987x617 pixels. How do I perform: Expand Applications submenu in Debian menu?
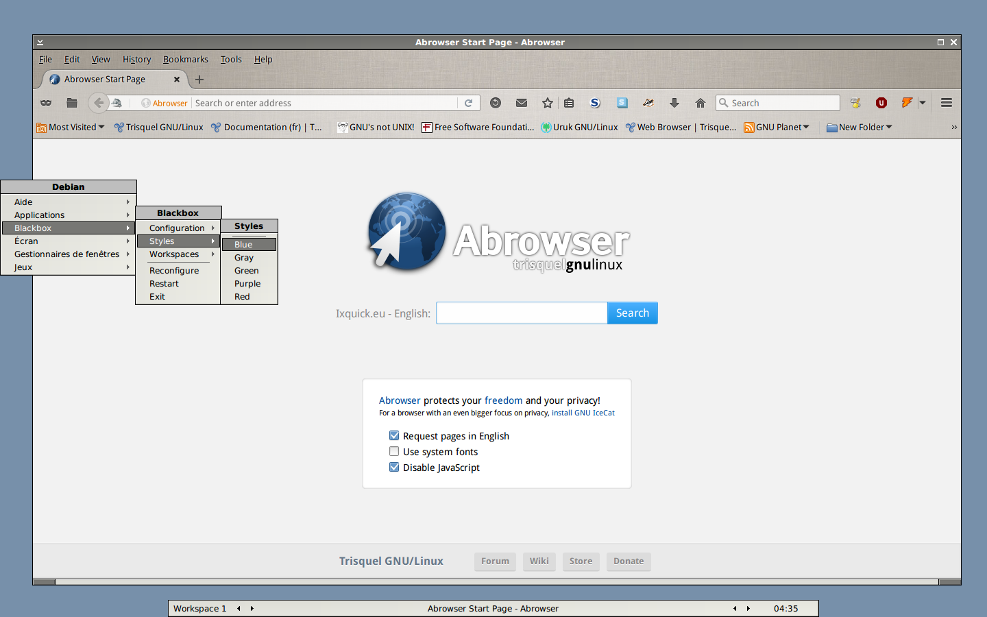(69, 215)
